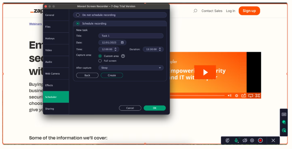Click the video progress bar
The width and height of the screenshot is (292, 149).
(197, 96)
